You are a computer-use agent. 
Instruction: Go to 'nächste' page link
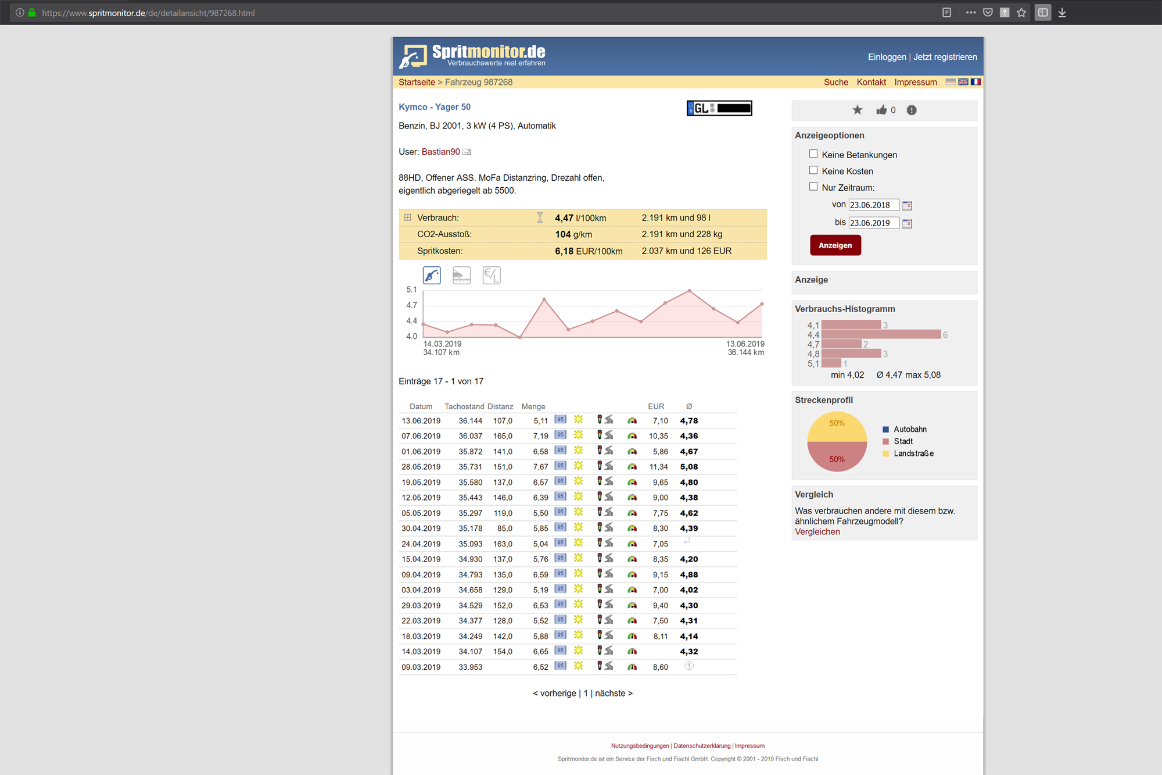click(x=614, y=693)
